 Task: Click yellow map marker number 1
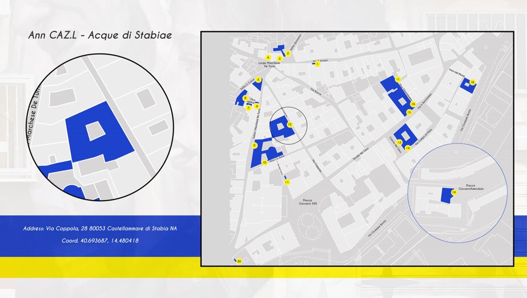tap(317, 64)
